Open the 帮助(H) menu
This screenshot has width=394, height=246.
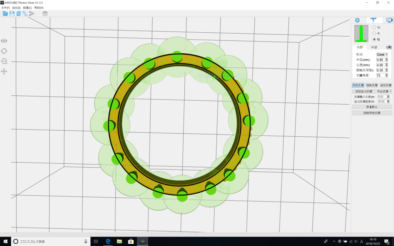(x=39, y=8)
